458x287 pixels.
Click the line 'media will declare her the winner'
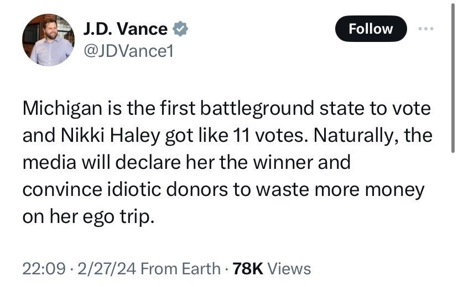[186, 163]
